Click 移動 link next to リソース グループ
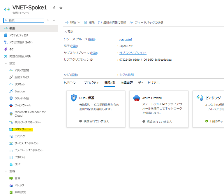Screen dimensions: 224x195 (x=92, y=39)
